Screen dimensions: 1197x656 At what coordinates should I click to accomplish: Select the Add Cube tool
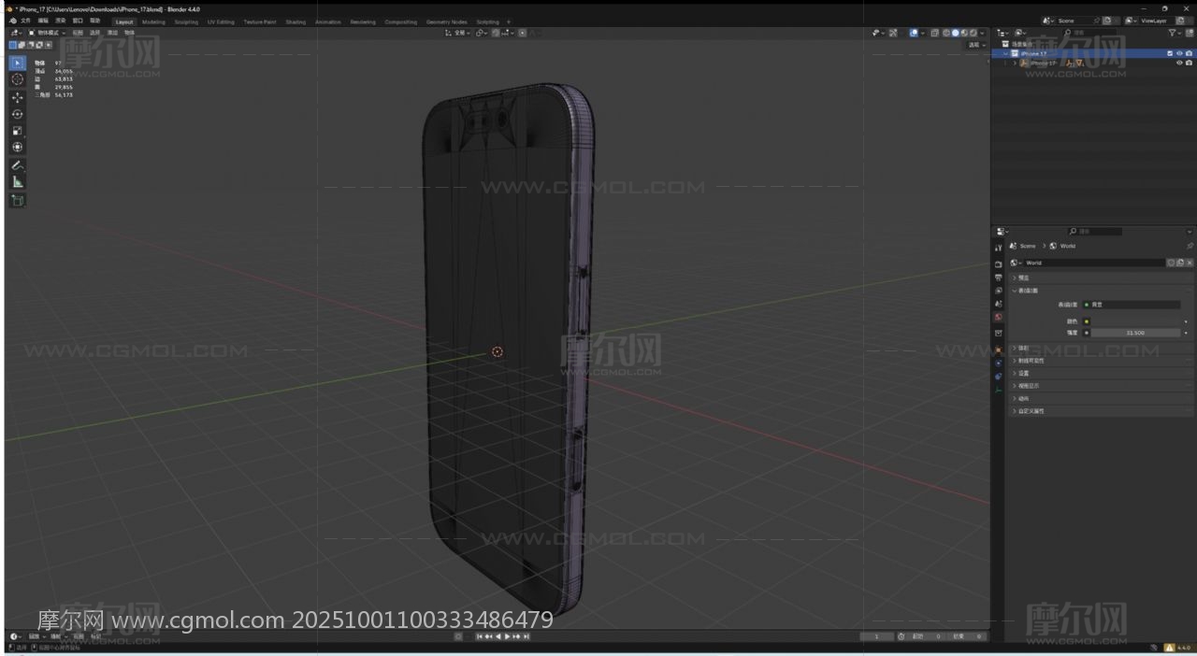tap(17, 200)
